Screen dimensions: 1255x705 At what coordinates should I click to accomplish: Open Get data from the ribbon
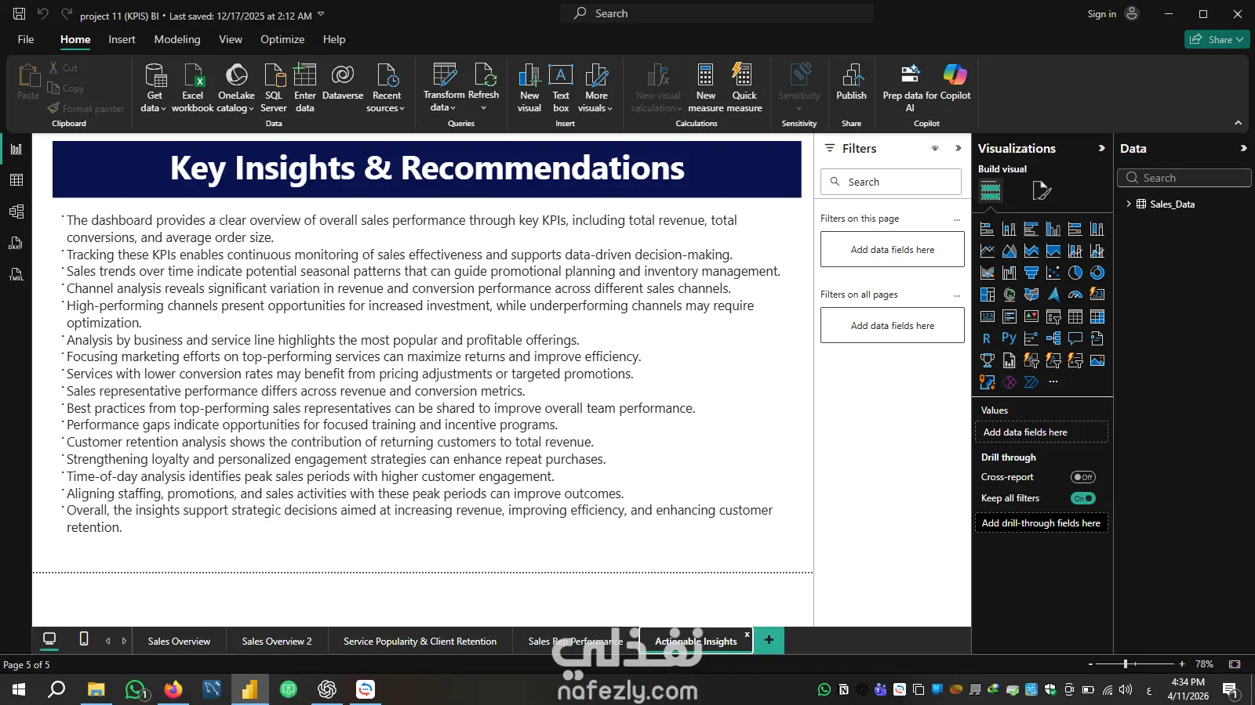pos(155,88)
